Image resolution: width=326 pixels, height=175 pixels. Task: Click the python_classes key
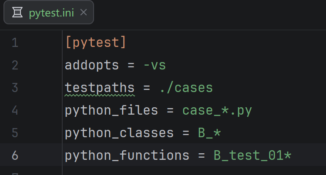[x=119, y=133]
